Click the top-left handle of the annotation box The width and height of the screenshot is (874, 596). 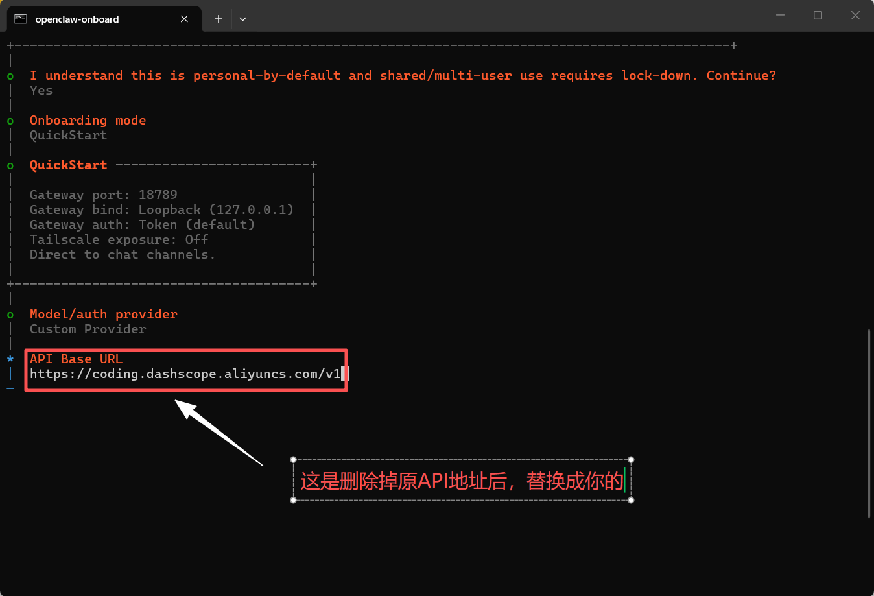(294, 460)
